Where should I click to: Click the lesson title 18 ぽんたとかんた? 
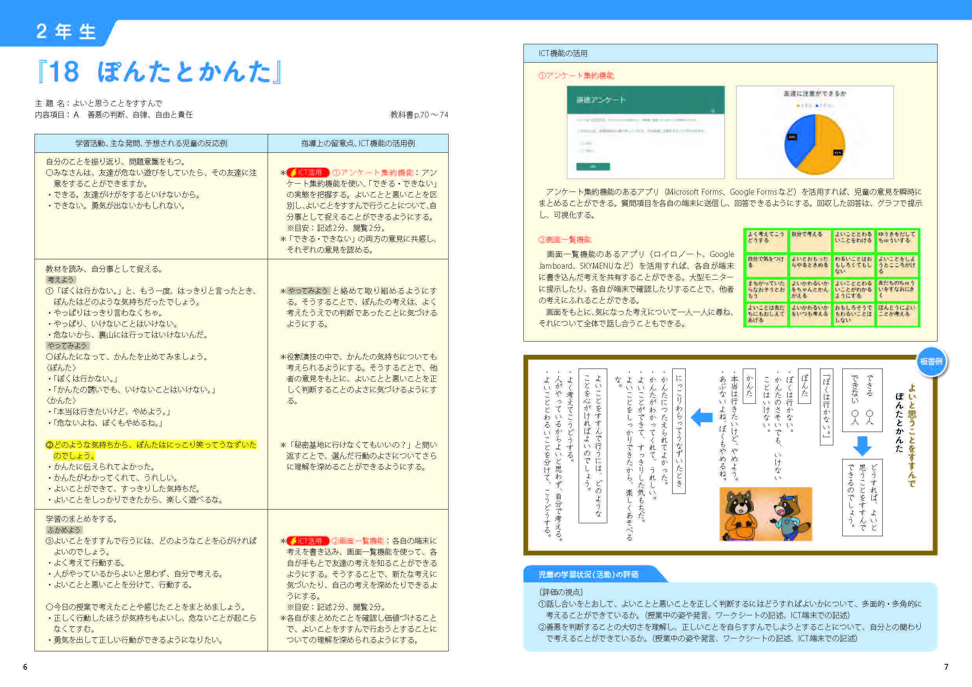coord(159,71)
